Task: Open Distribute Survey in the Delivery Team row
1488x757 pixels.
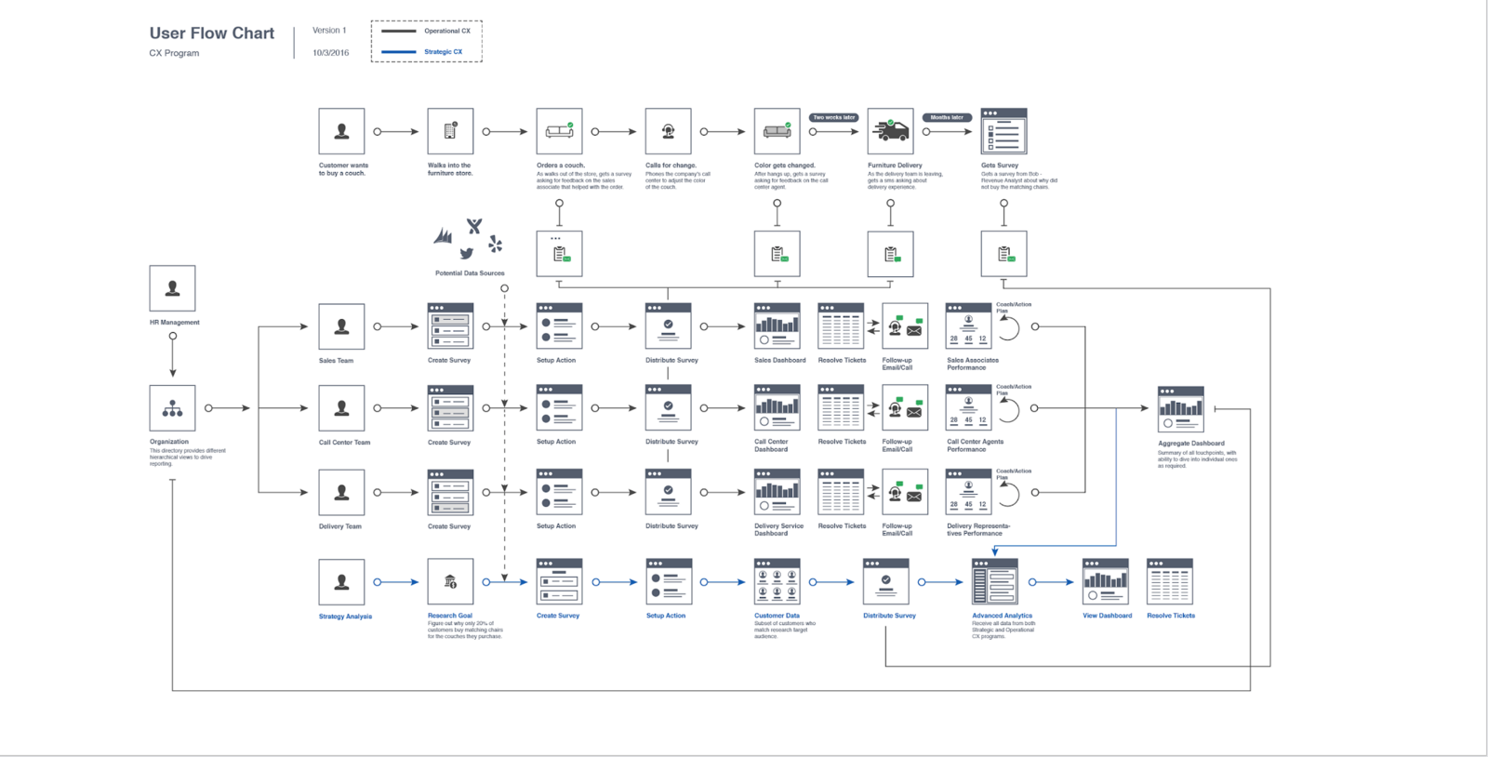Action: [668, 492]
